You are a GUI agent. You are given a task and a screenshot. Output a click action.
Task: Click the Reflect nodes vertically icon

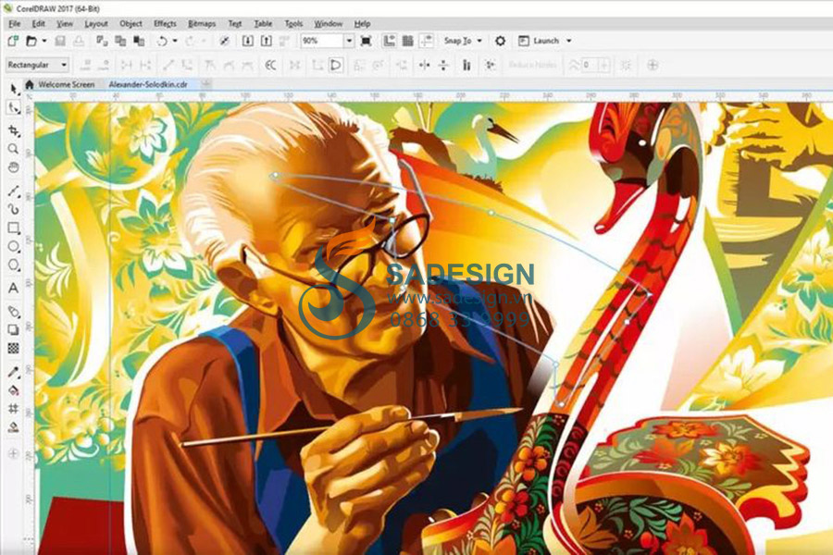pos(443,66)
